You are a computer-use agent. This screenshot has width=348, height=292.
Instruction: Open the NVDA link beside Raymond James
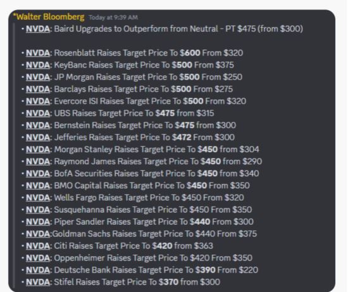click(x=38, y=162)
